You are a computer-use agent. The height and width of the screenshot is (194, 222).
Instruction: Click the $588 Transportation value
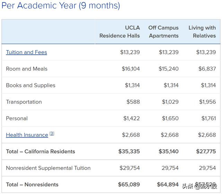pyautogui.click(x=133, y=102)
